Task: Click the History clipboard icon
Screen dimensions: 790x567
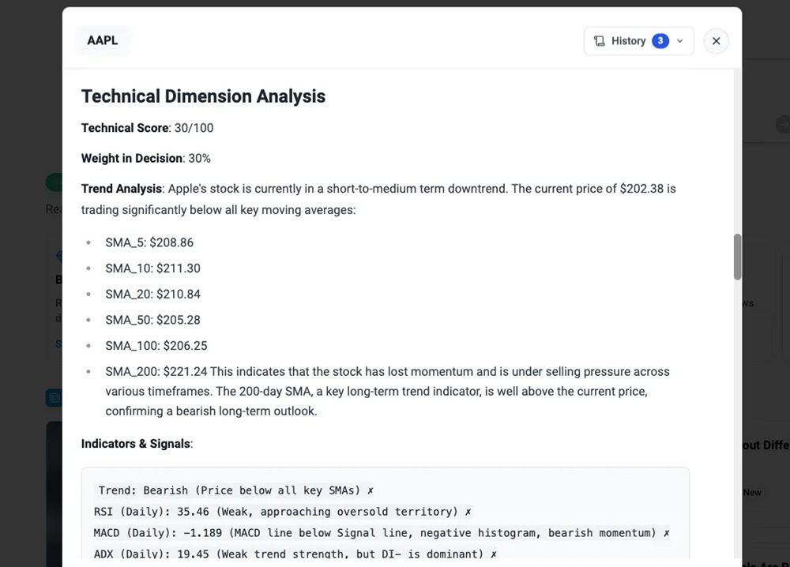Action: tap(600, 41)
